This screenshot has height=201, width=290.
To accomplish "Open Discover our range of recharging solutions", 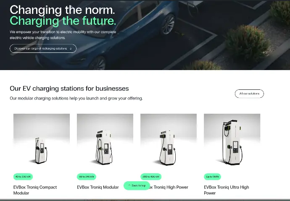I will click(43, 49).
